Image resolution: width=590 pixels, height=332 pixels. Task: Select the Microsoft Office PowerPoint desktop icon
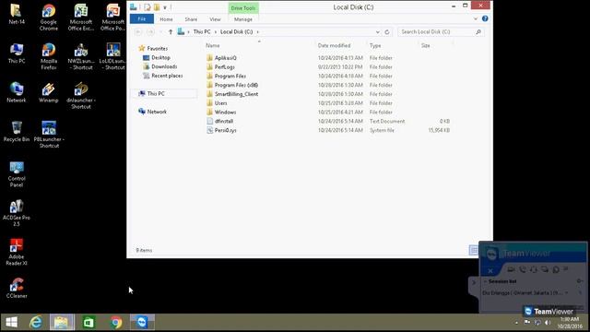coord(112,17)
